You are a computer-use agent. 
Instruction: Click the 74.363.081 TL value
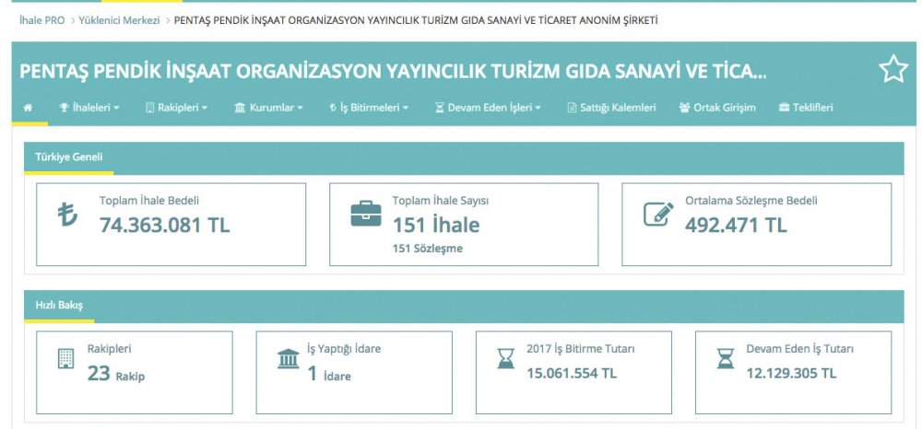click(165, 226)
